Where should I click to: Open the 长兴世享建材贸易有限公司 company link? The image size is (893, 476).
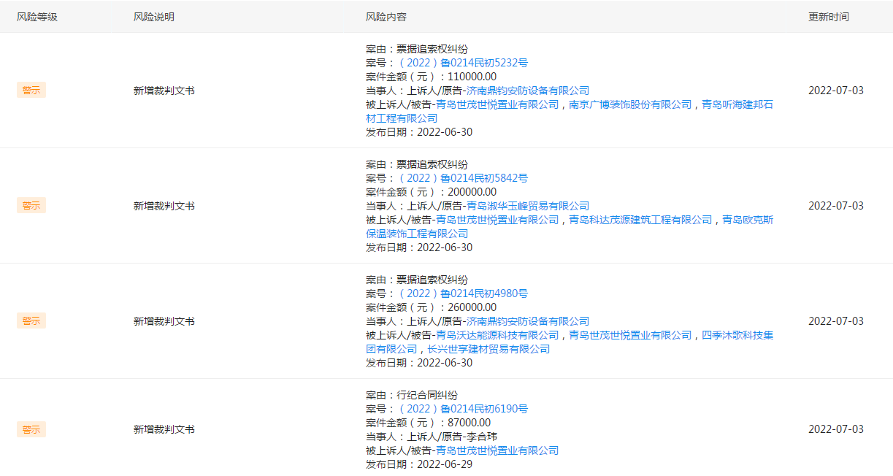click(x=488, y=349)
